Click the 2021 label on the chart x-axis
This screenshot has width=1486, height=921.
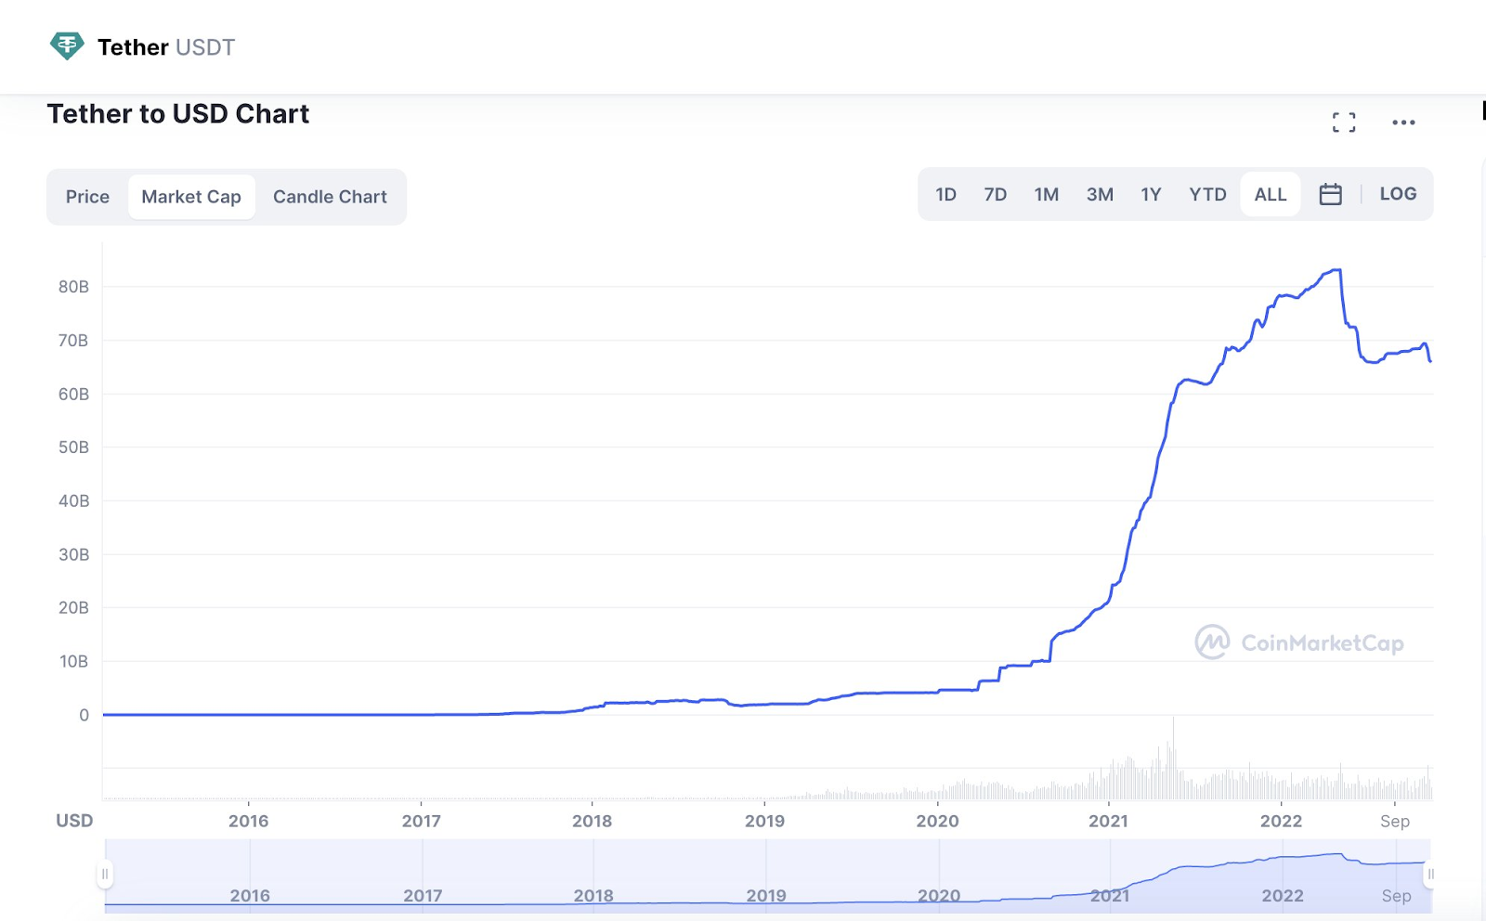pos(1108,821)
